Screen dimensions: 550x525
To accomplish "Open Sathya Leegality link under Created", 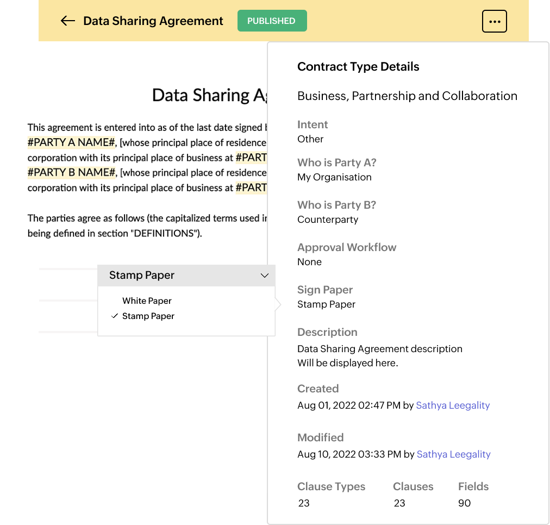I will pos(453,405).
